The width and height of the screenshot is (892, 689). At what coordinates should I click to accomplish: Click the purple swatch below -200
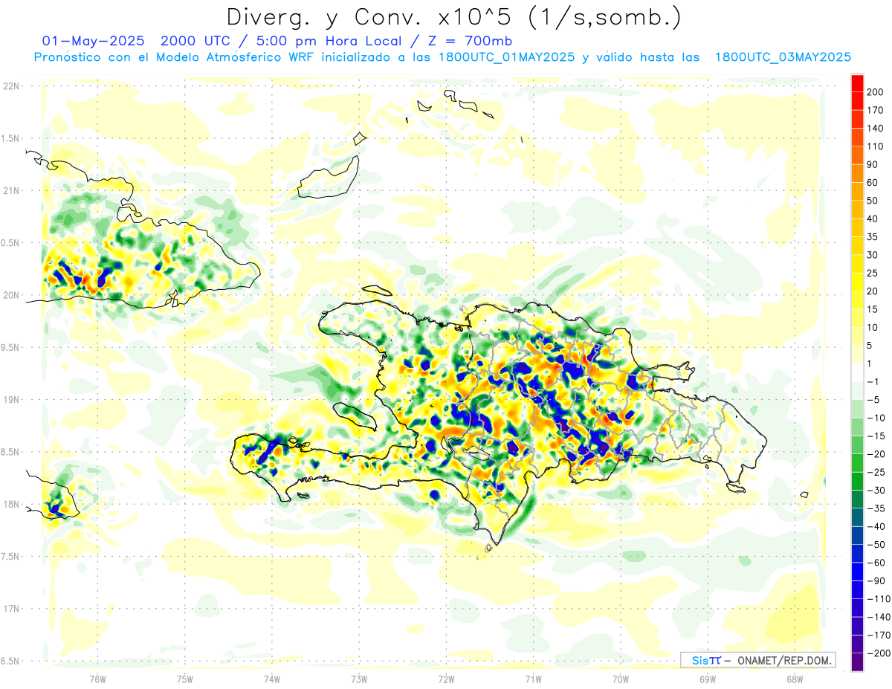tap(857, 661)
